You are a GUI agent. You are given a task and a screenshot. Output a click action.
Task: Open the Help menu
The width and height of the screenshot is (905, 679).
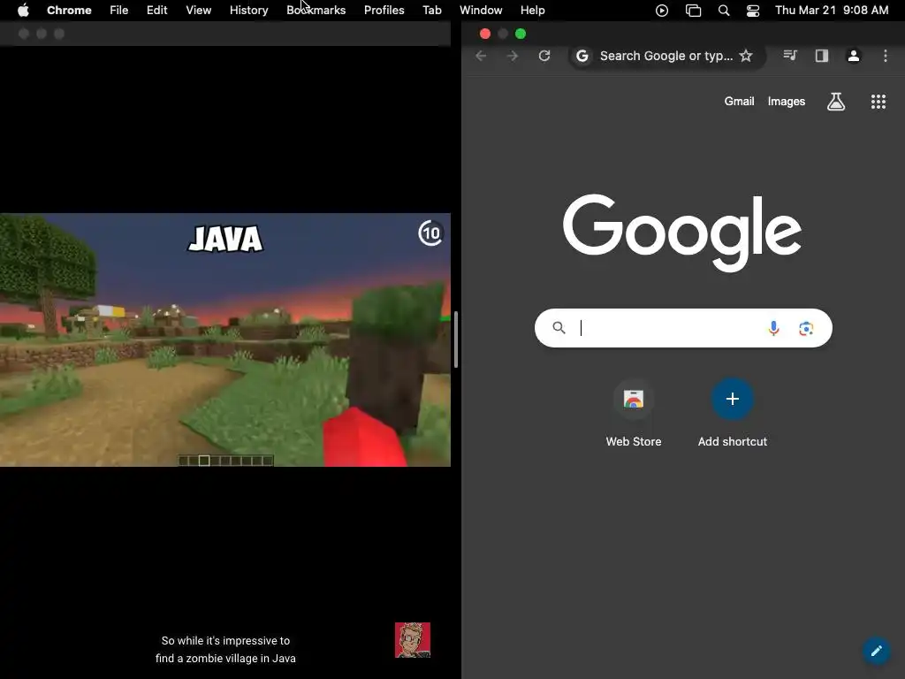point(532,10)
